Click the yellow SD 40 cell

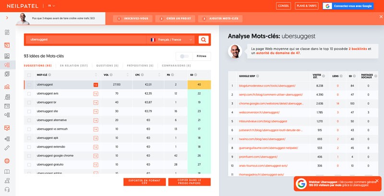tap(199, 85)
